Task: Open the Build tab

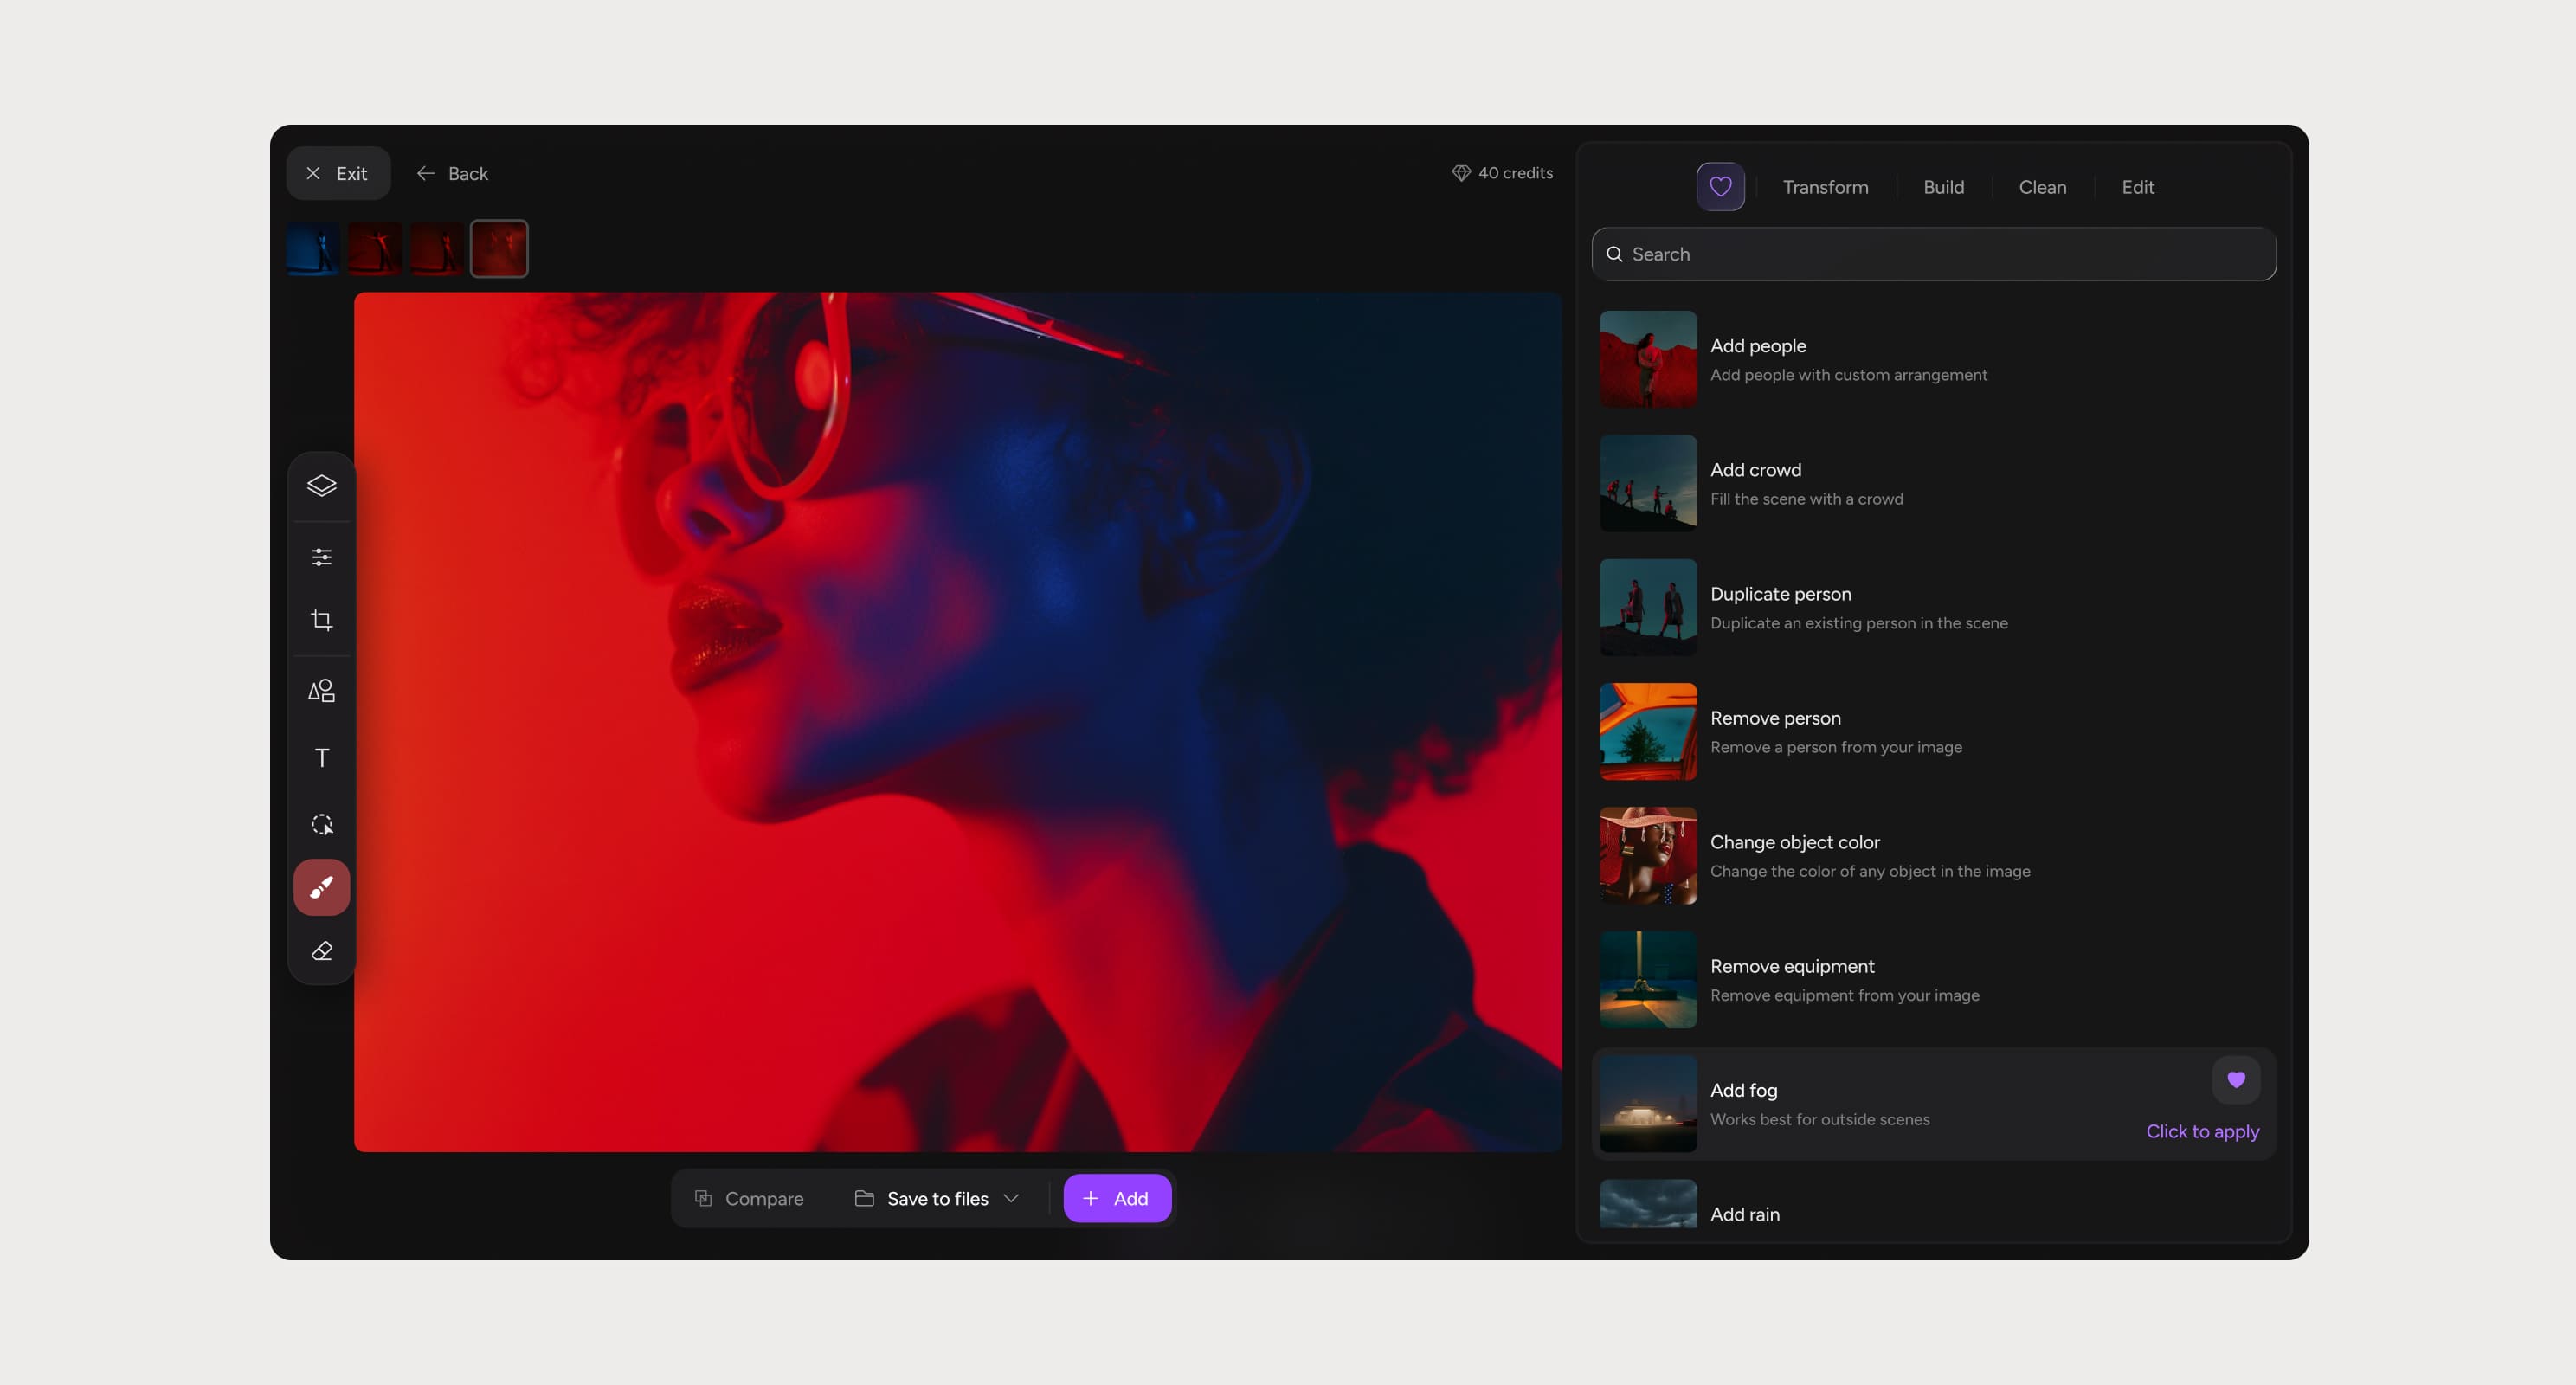Action: [1943, 187]
